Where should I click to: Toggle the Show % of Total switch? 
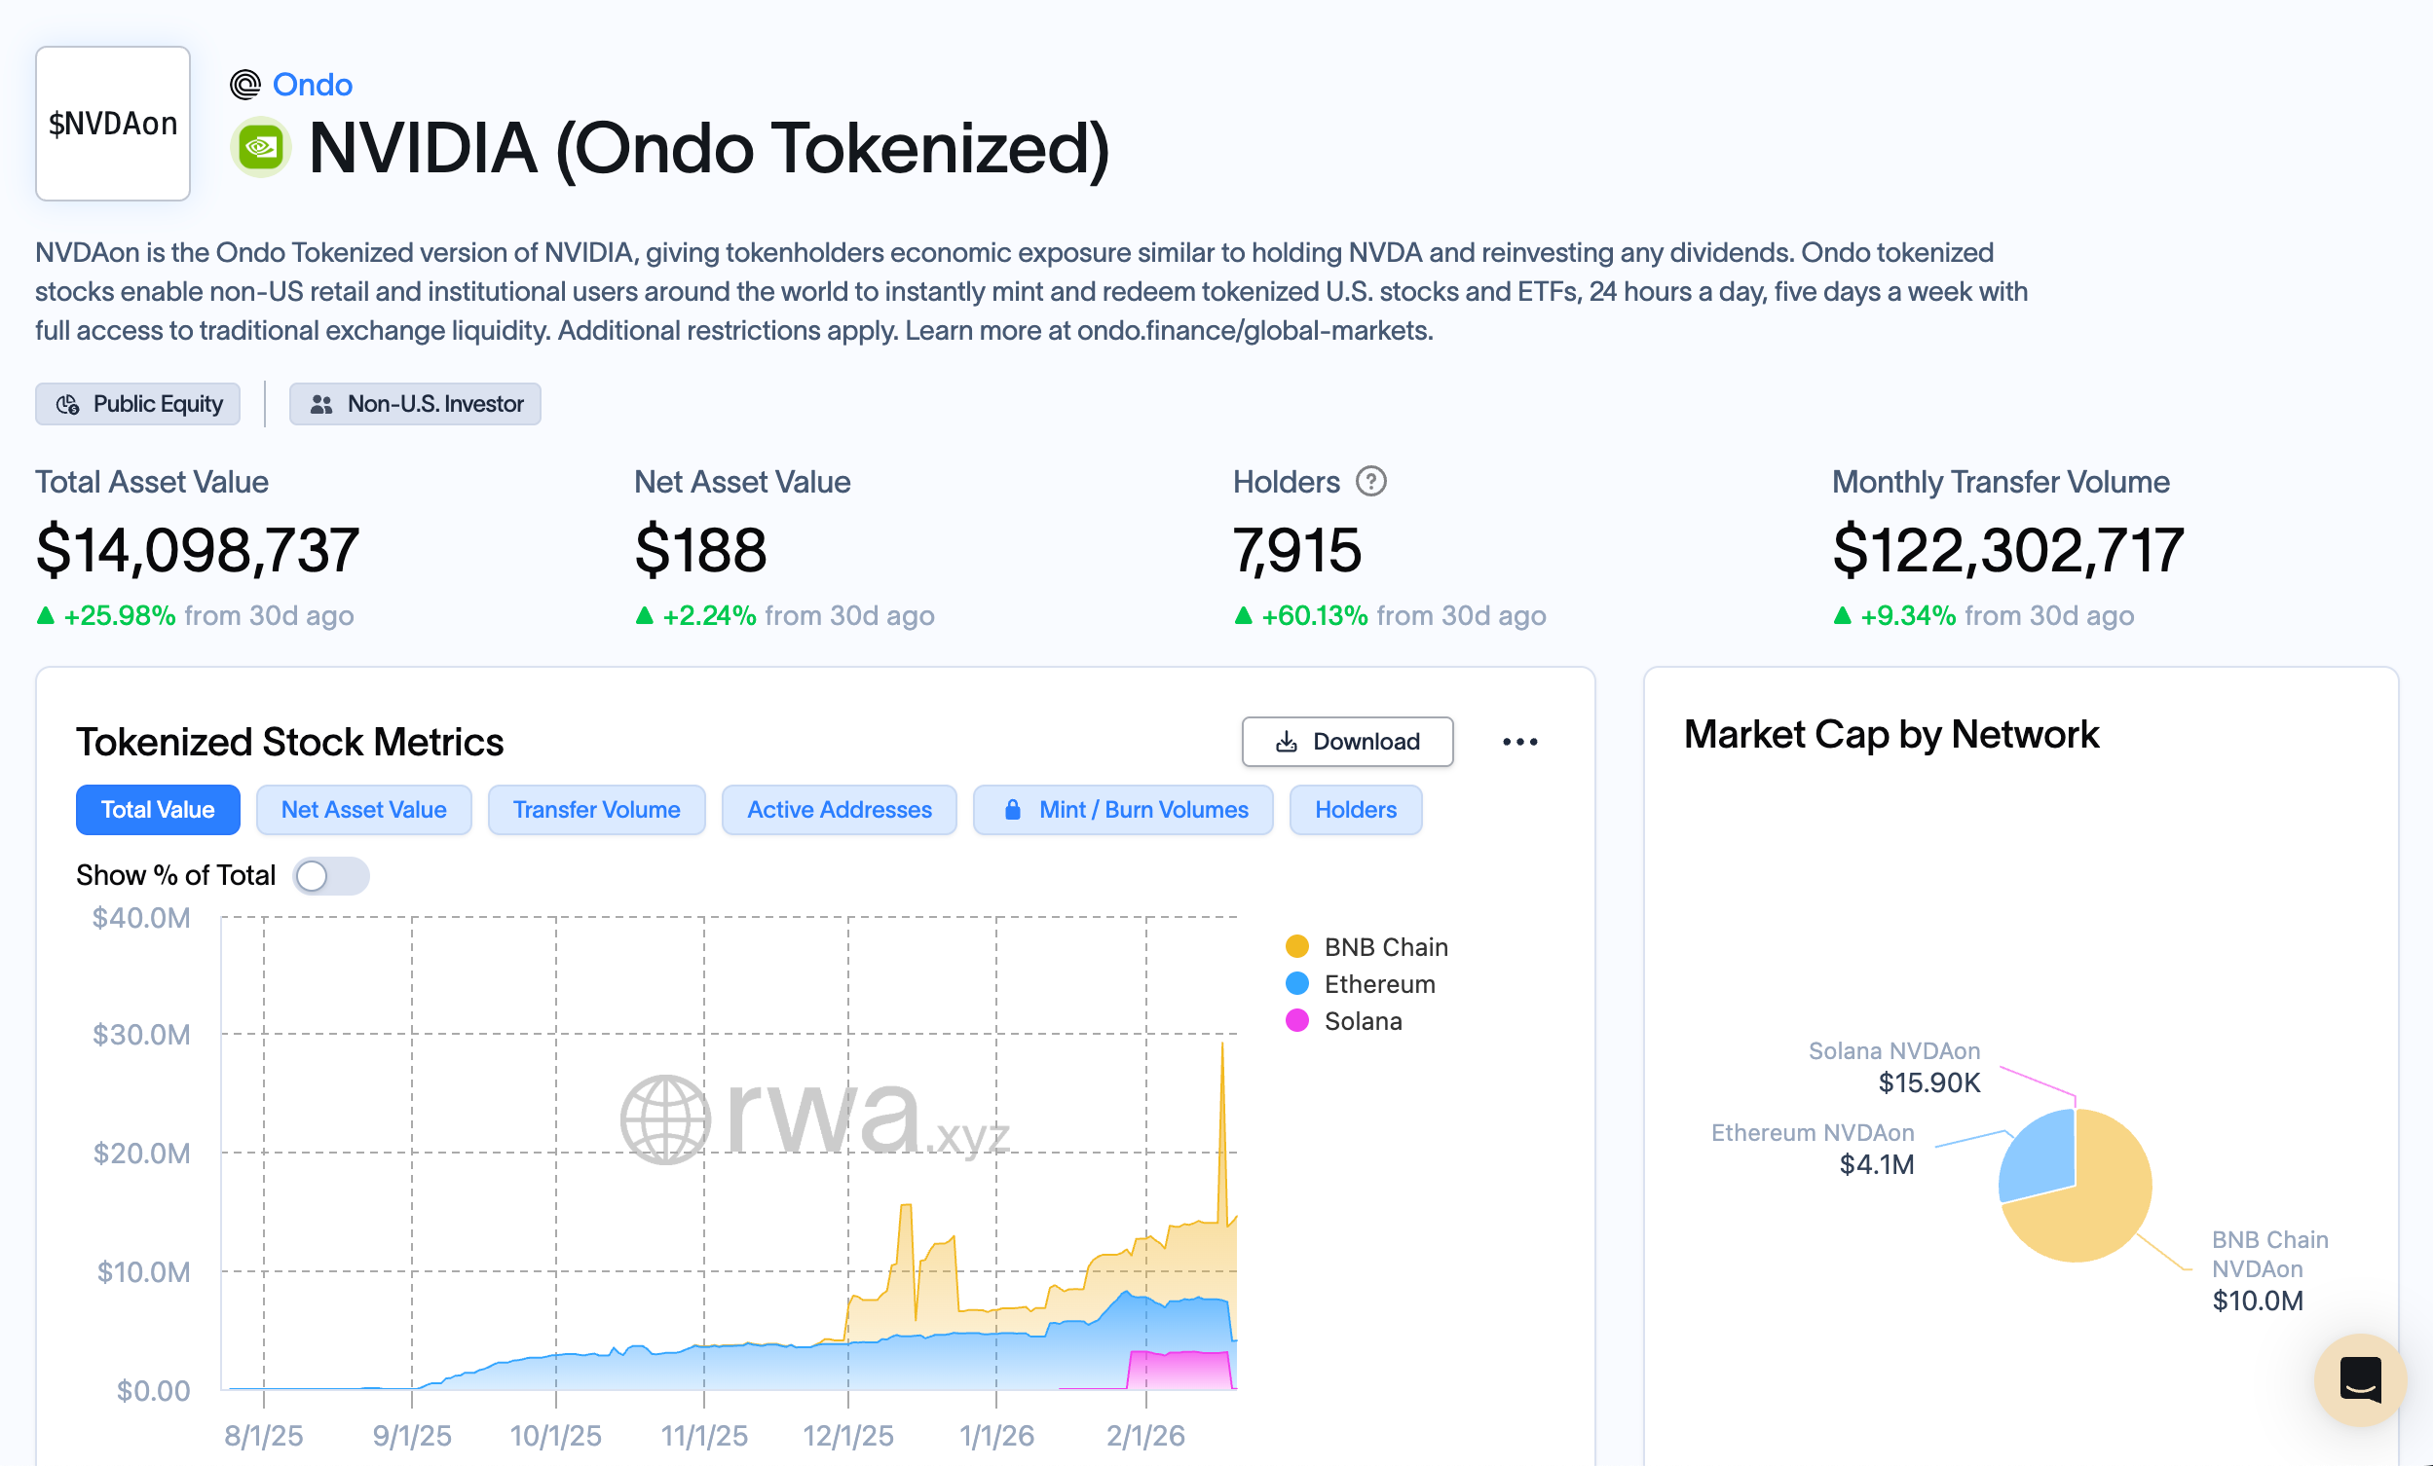(x=331, y=876)
